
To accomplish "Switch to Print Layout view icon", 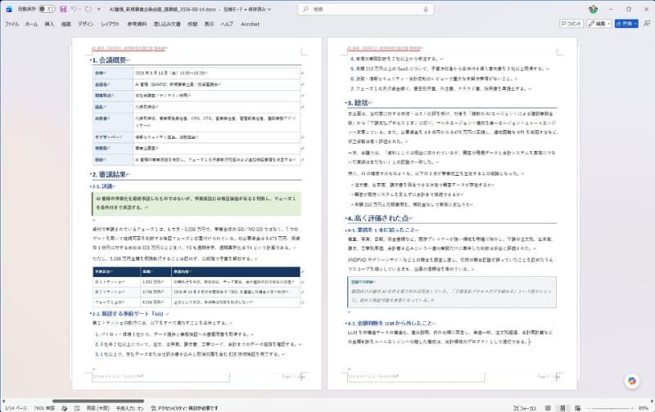I will pyautogui.click(x=562, y=408).
